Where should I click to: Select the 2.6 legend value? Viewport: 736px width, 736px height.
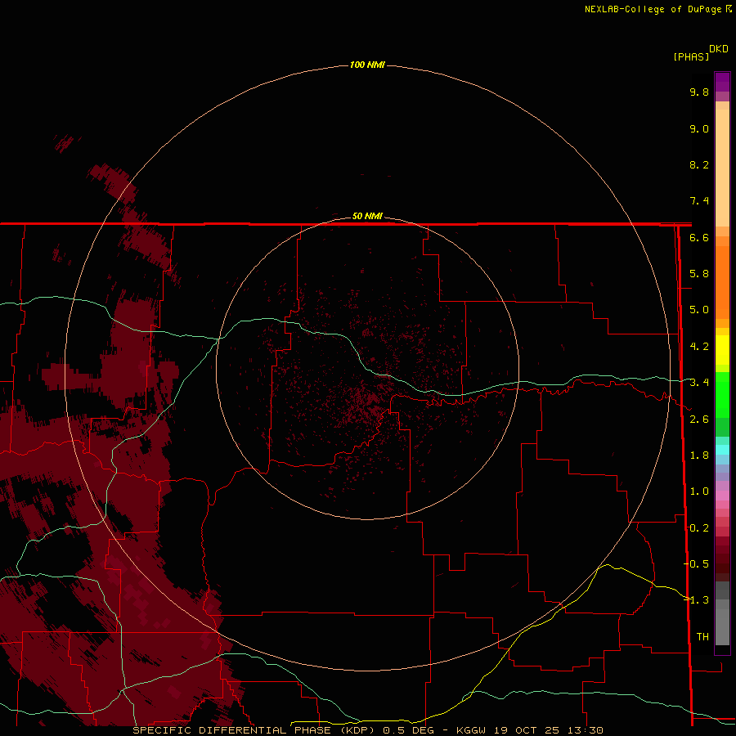point(699,420)
